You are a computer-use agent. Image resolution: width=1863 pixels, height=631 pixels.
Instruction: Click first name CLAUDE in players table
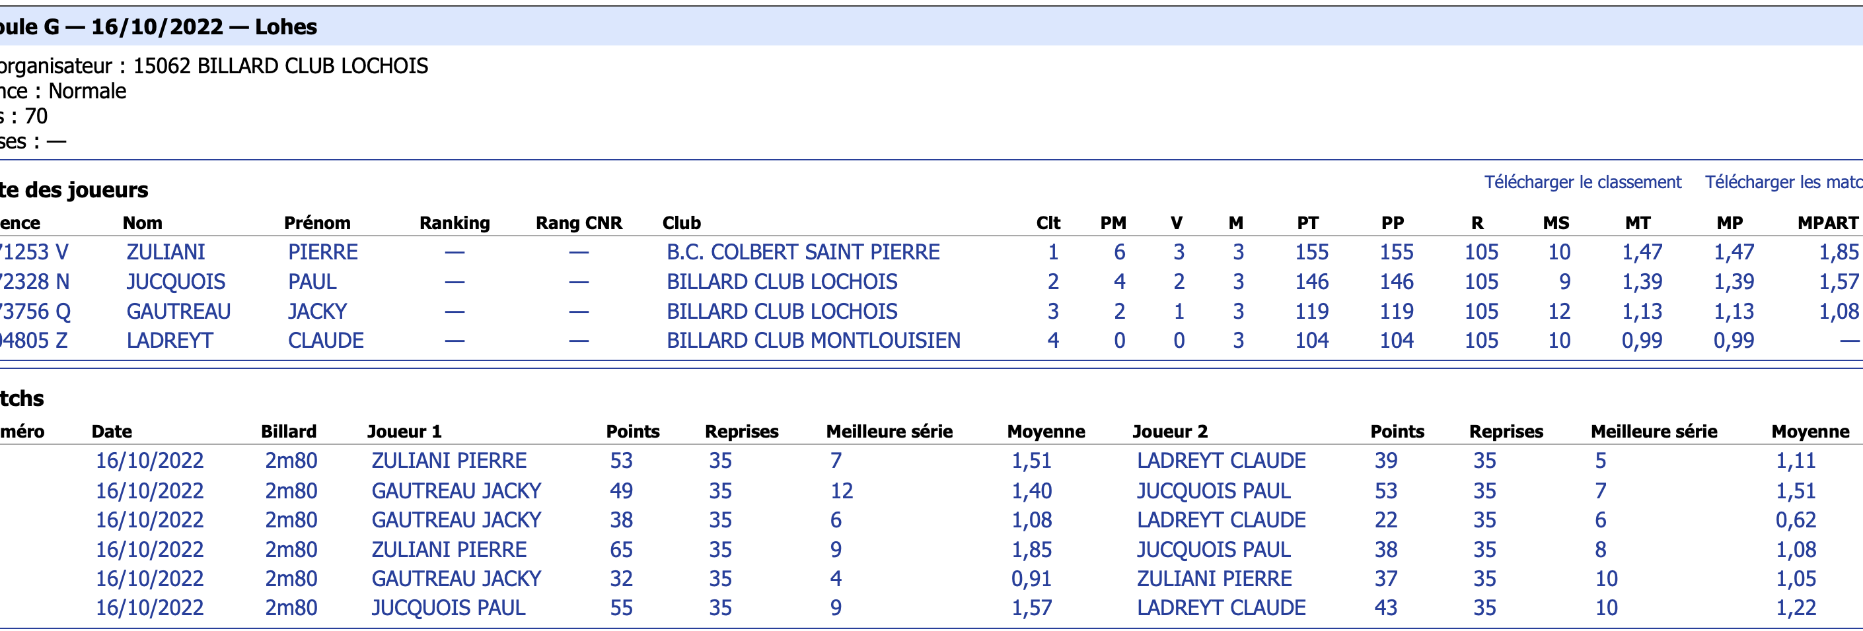326,340
